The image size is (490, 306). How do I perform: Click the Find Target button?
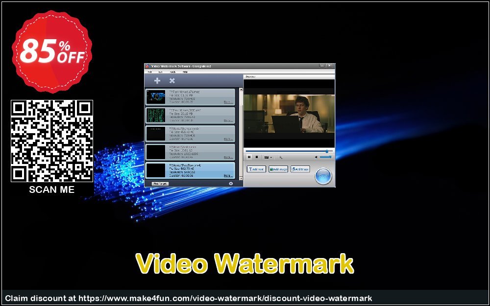(160, 184)
